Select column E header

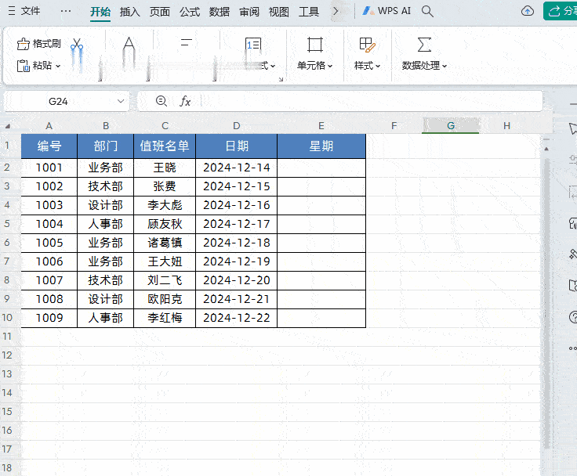[x=321, y=126]
